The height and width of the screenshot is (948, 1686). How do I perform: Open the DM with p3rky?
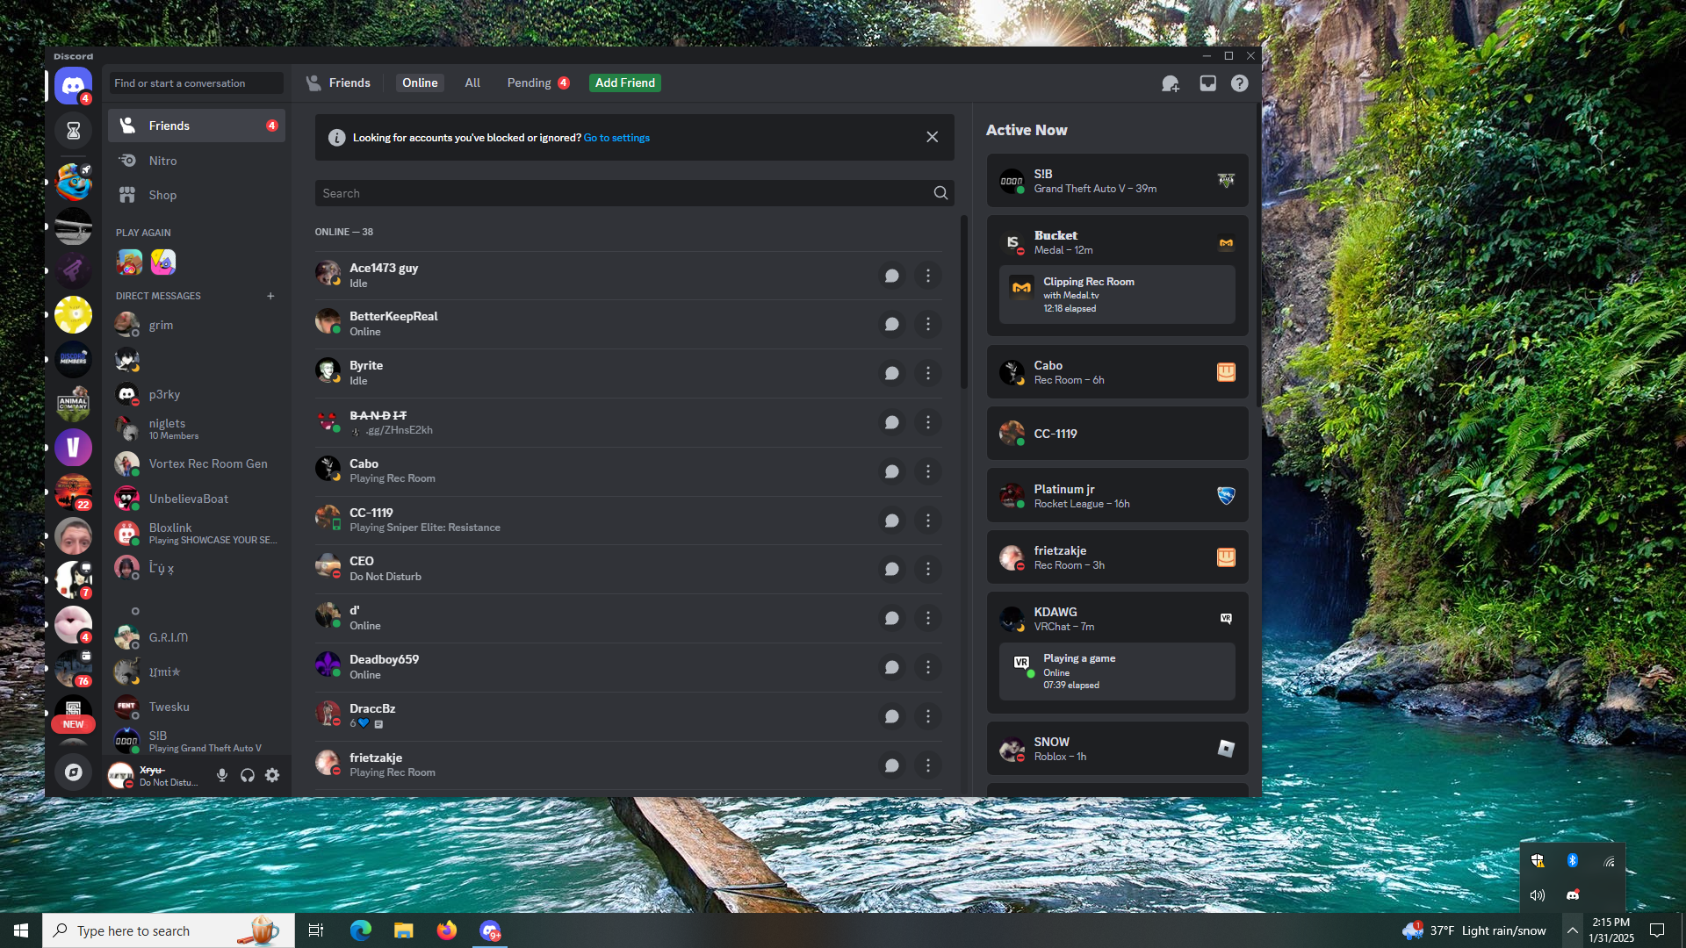coord(196,394)
